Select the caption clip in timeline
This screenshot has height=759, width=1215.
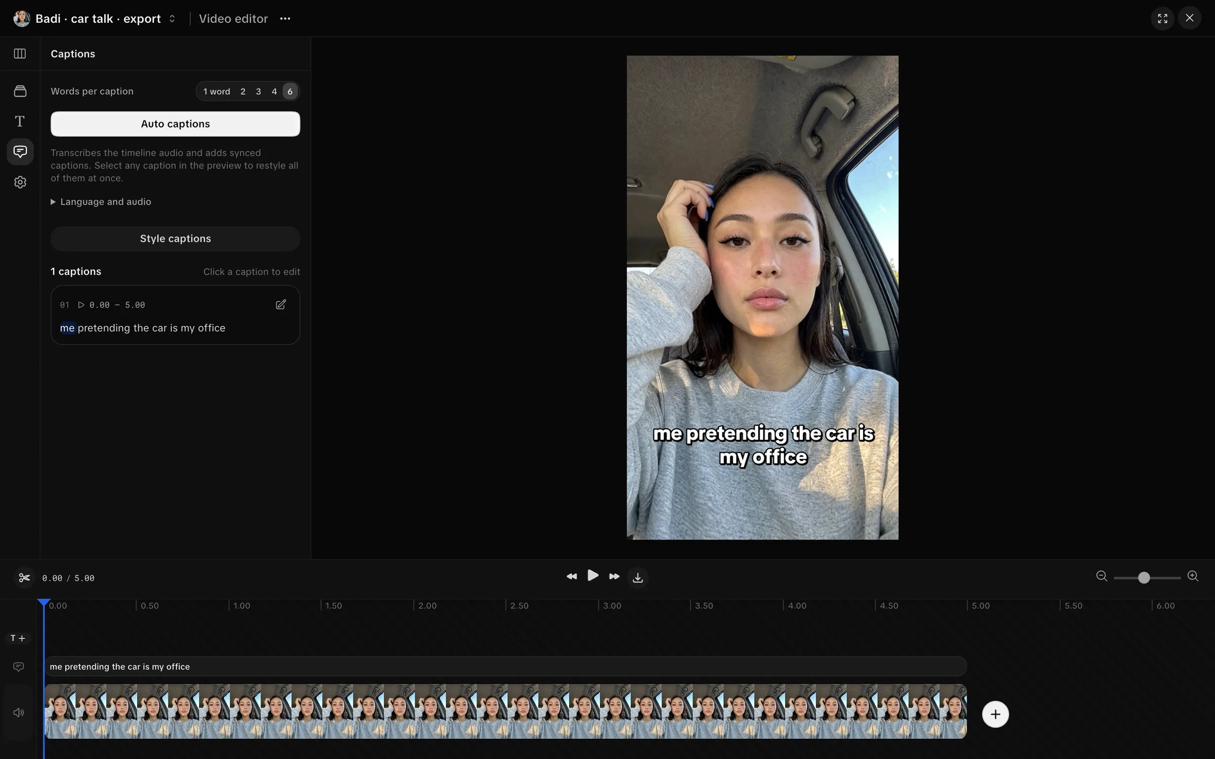click(x=506, y=666)
